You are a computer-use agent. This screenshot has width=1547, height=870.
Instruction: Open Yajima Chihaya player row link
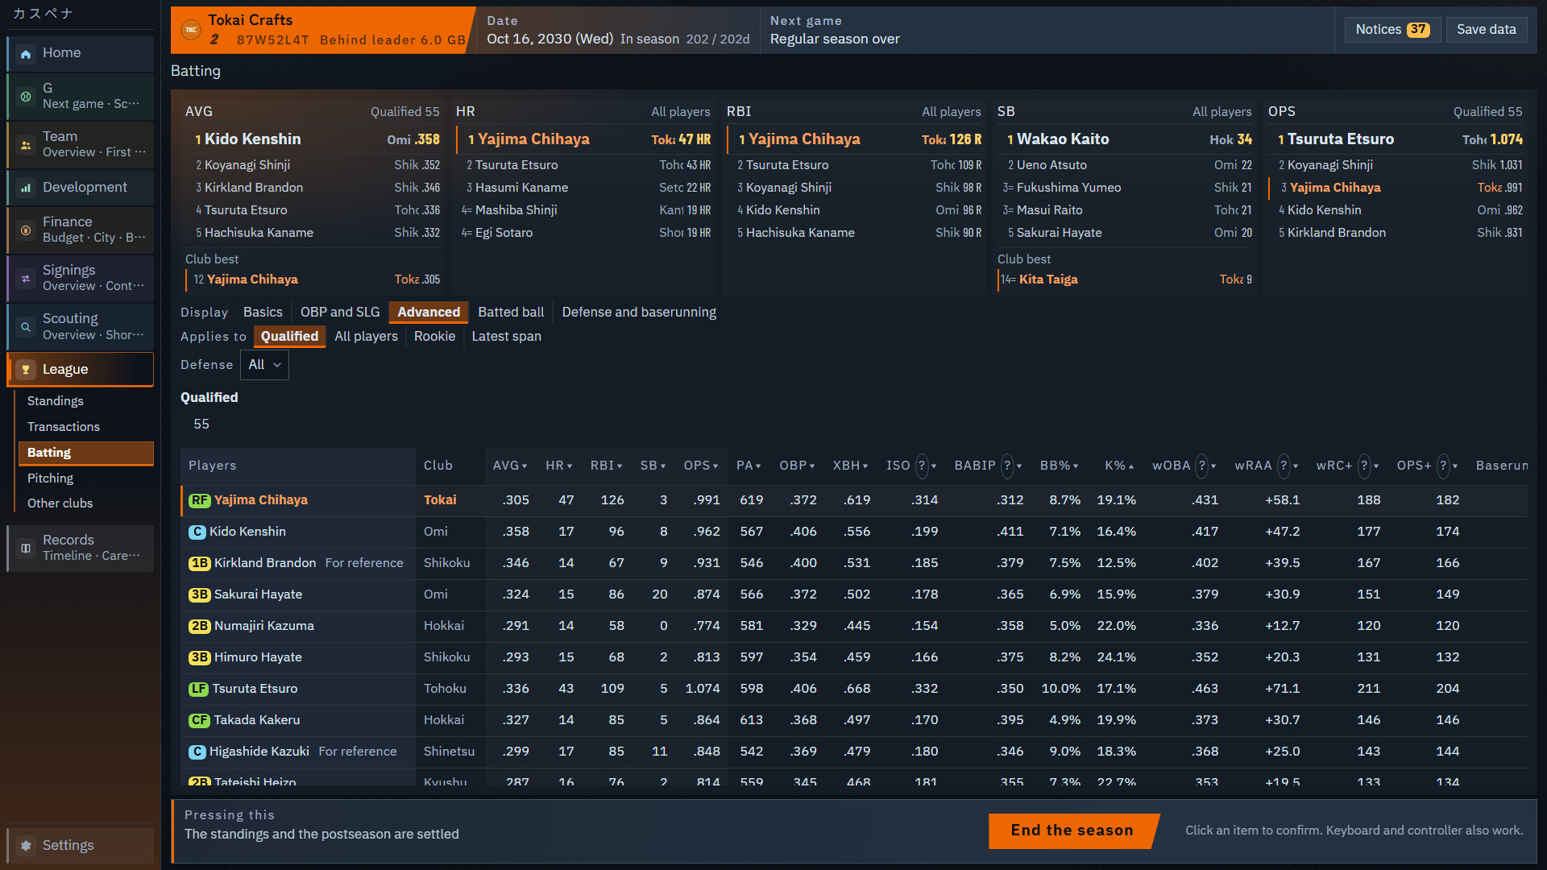point(260,500)
